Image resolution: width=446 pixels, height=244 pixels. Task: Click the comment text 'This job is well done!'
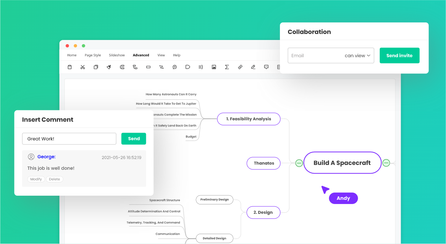pyautogui.click(x=51, y=168)
